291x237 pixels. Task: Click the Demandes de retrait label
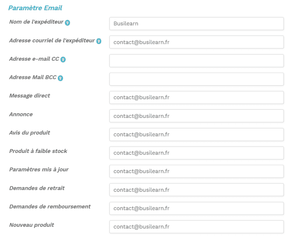coord(37,188)
